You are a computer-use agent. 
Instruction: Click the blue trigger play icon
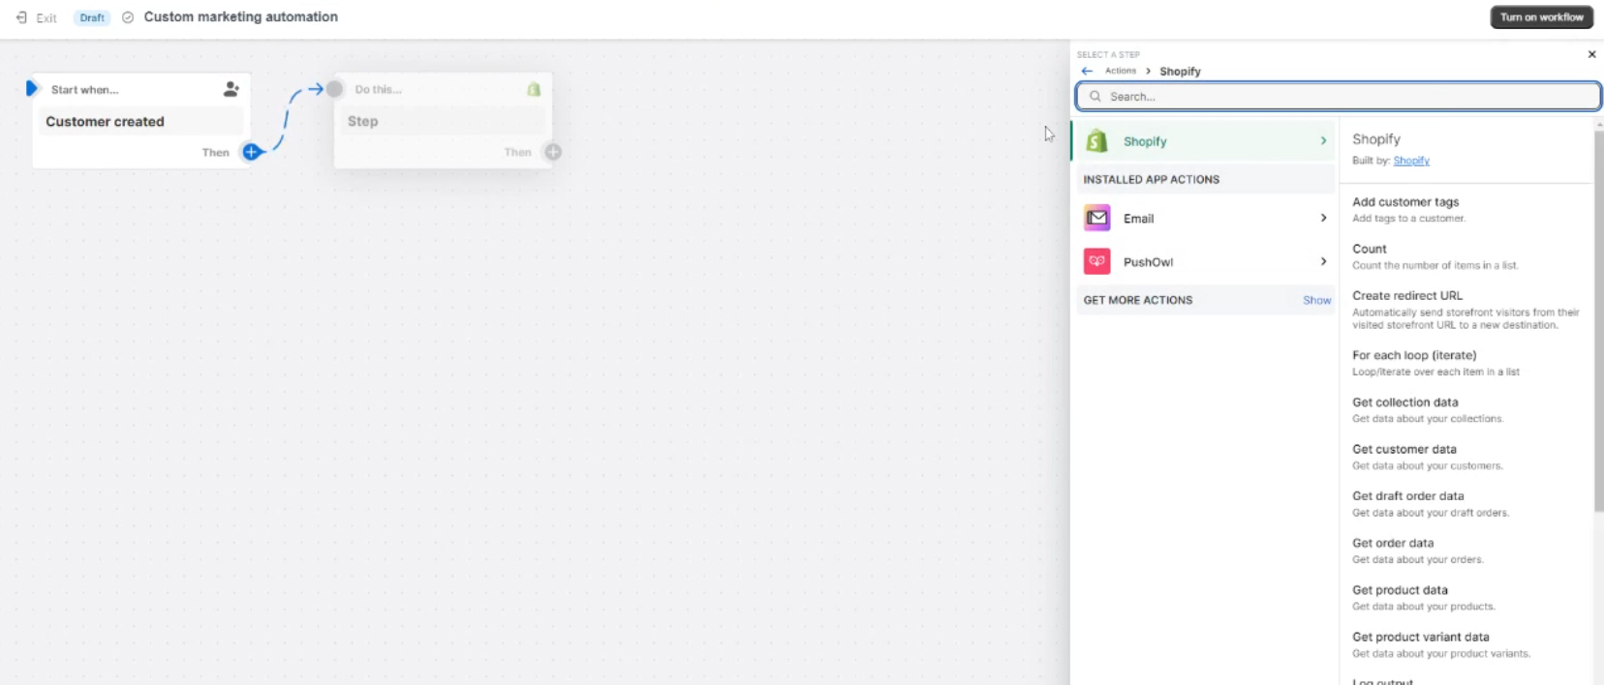coord(31,89)
